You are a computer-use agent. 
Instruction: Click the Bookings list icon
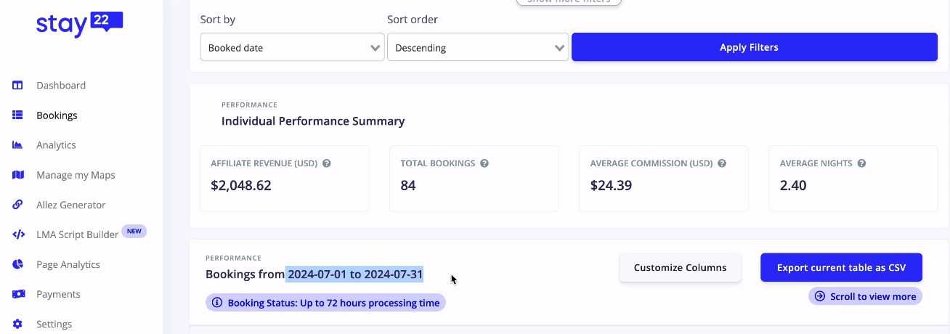pyautogui.click(x=18, y=115)
